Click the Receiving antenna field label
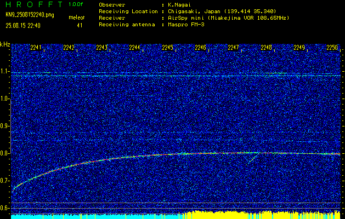345x219 pixels. click(127, 25)
